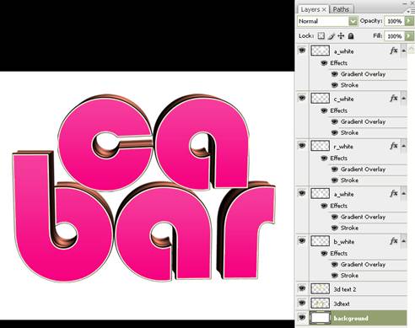Viewport: 415px width, 328px height.
Task: Toggle Effects eye under the c_white layer
Action: click(324, 110)
